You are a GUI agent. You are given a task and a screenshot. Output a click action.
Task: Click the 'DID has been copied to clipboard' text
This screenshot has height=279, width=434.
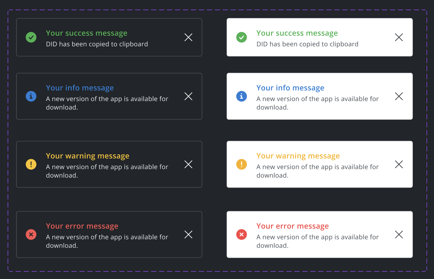(97, 44)
